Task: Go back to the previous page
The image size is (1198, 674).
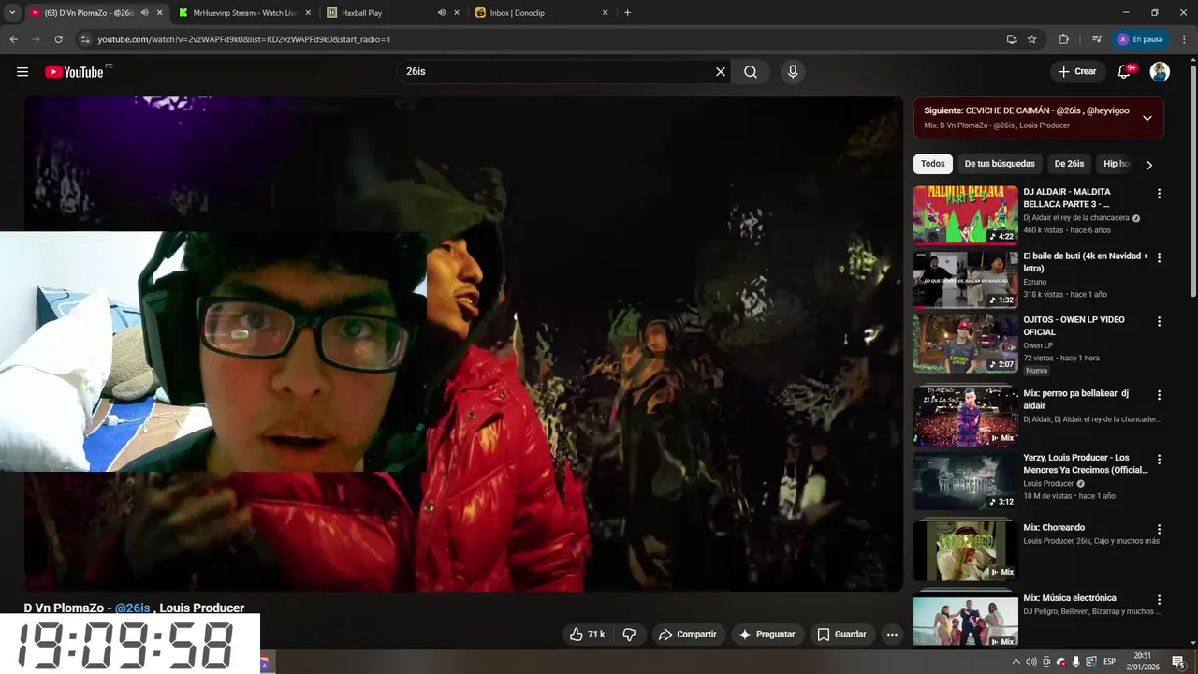Action: pos(13,39)
